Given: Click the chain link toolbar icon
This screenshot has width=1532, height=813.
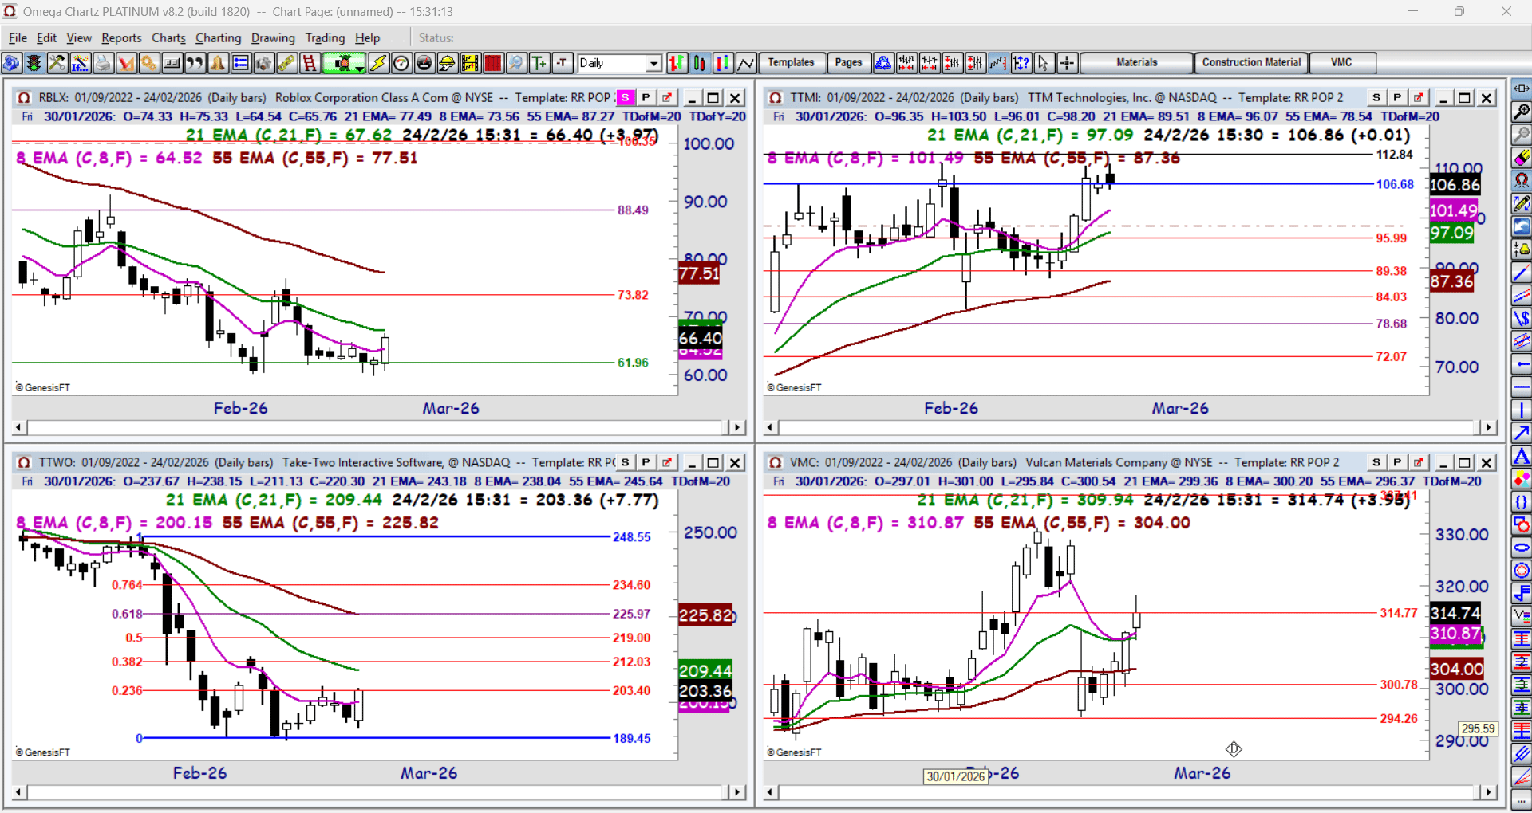Looking at the screenshot, I should click(x=287, y=63).
